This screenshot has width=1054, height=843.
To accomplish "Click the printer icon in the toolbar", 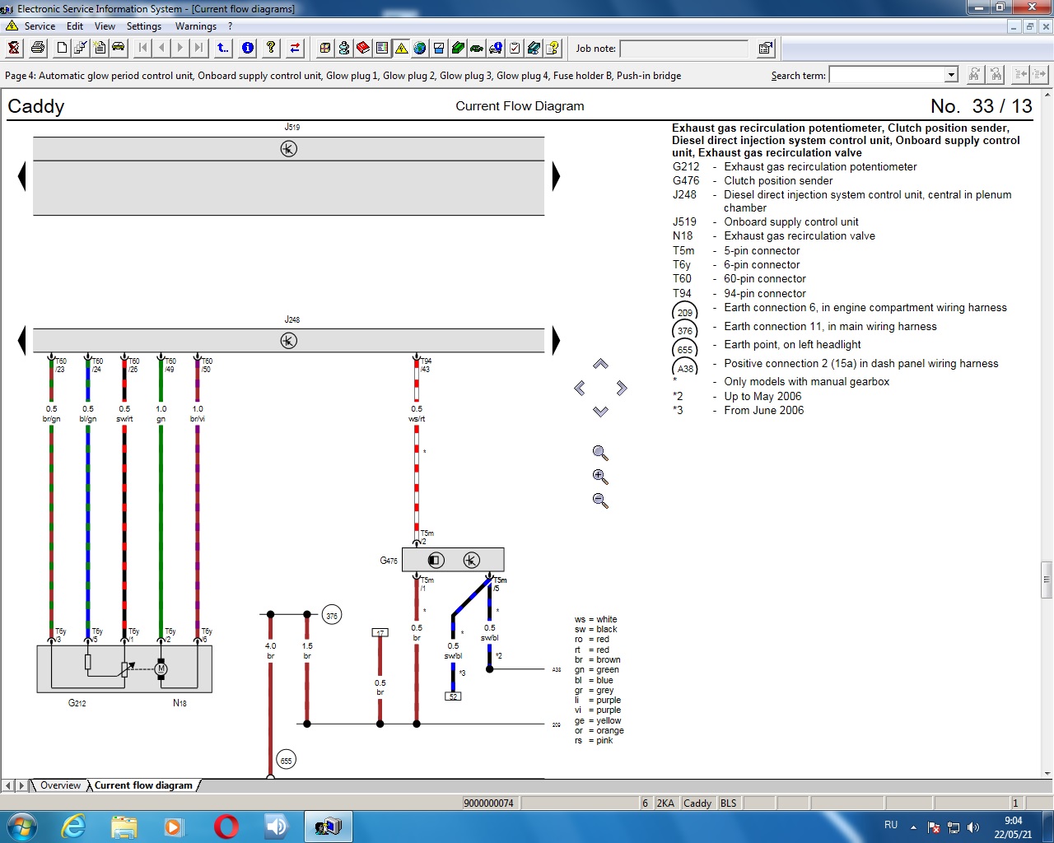I will [38, 48].
